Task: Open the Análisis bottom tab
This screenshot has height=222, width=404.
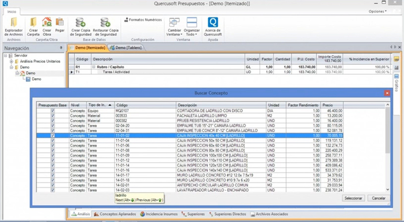Action: point(81,214)
